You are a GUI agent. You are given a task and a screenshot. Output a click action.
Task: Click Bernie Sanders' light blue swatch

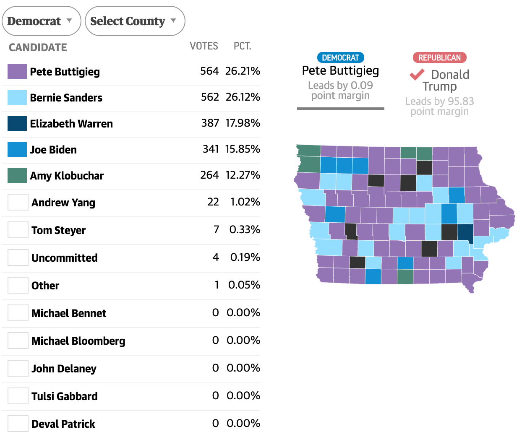coord(17,98)
